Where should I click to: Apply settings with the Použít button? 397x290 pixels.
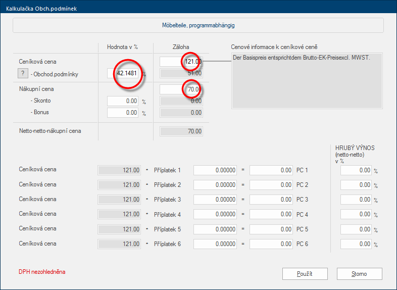click(x=305, y=274)
